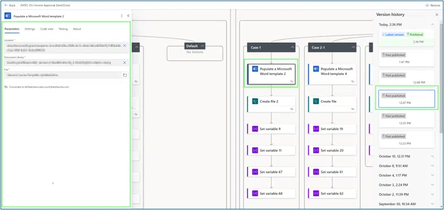Switch to the Parameters tab
The height and width of the screenshot is (210, 444).
(12, 29)
